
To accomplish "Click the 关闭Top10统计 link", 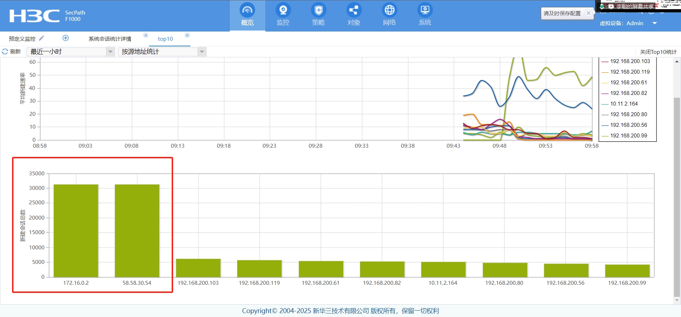I will click(x=658, y=52).
